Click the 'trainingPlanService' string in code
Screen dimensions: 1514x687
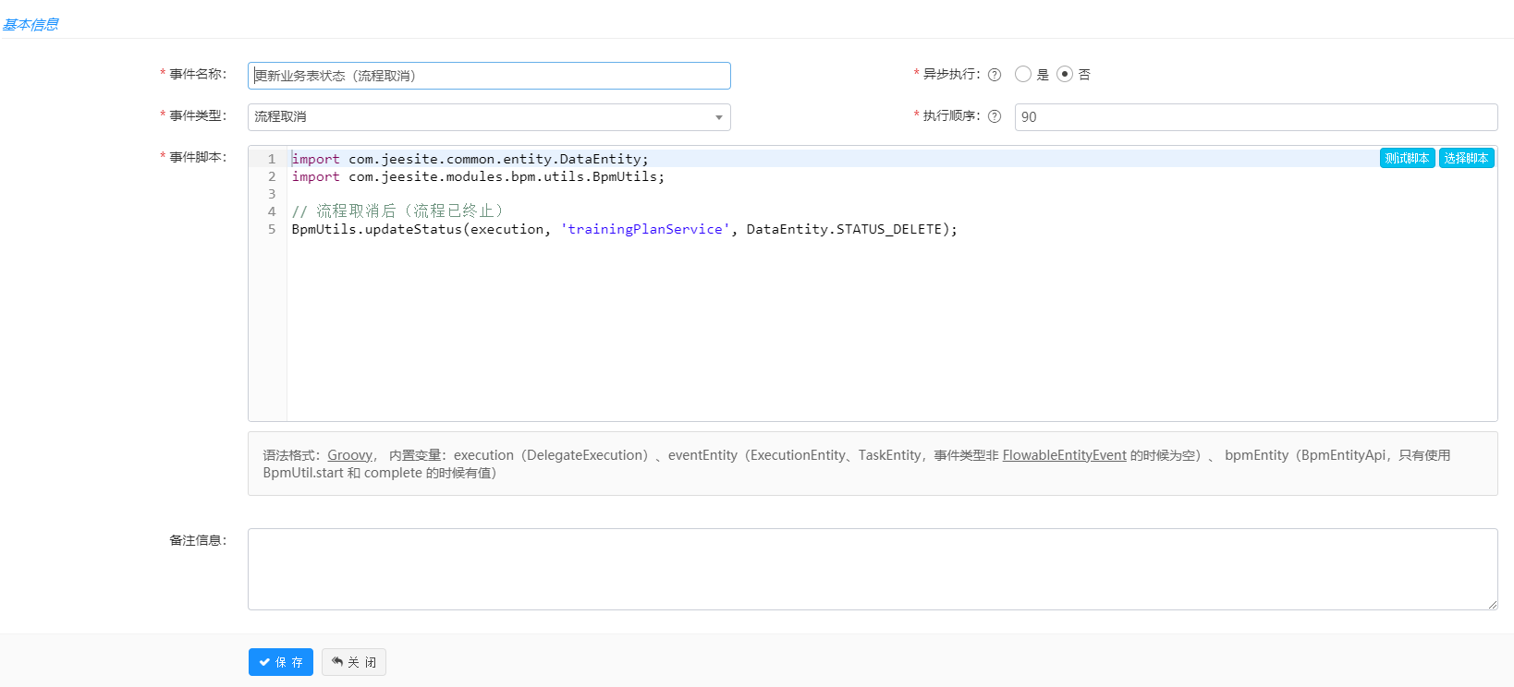point(645,229)
